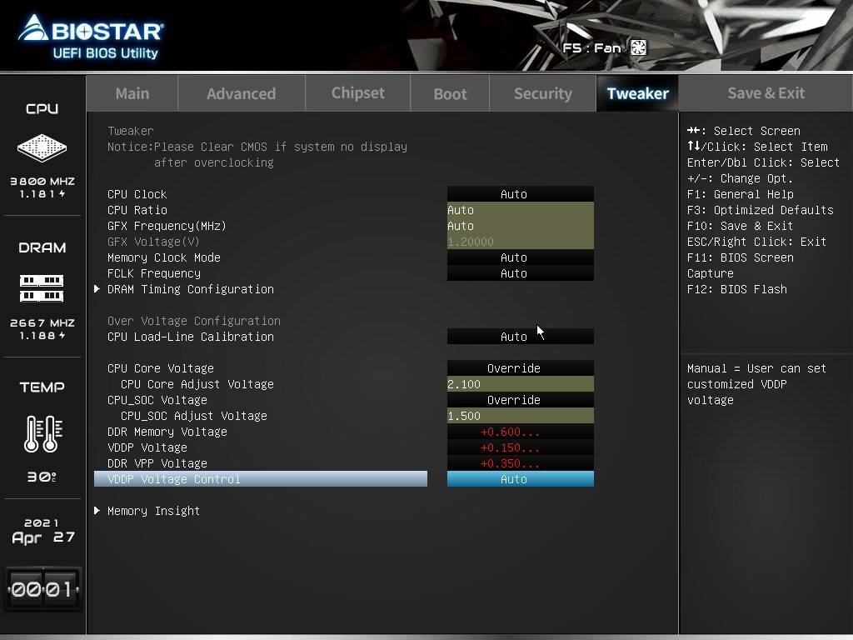Open the VDDP Voltage Control dropdown
853x640 pixels.
tap(520, 479)
